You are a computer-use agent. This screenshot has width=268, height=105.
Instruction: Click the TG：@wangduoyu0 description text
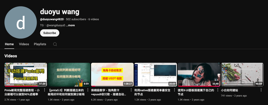pos(53,25)
